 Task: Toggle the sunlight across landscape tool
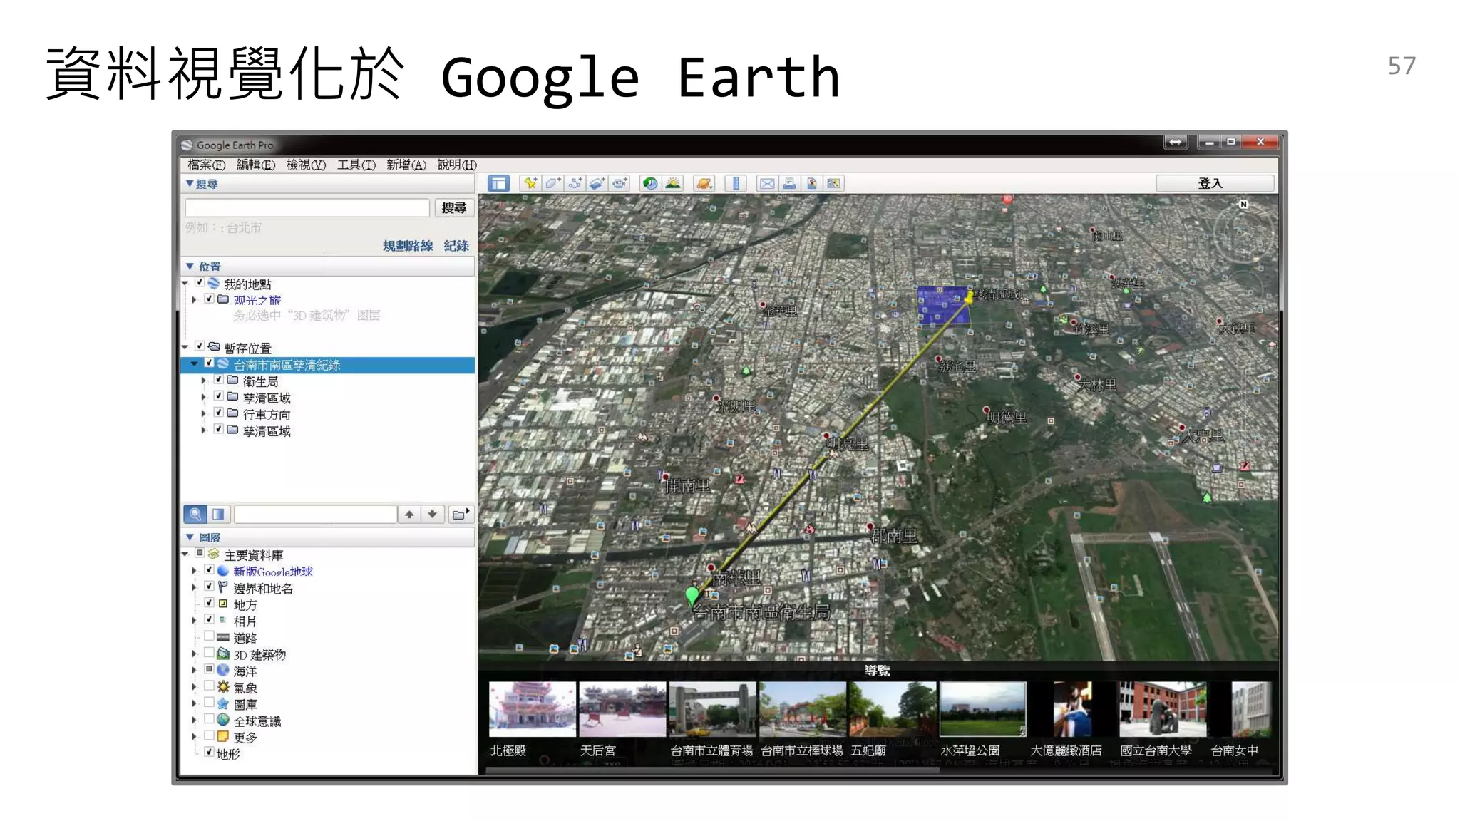click(x=673, y=184)
